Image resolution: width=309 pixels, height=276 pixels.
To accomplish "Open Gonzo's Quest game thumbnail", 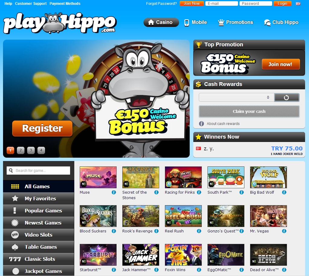I will (x=226, y=216).
